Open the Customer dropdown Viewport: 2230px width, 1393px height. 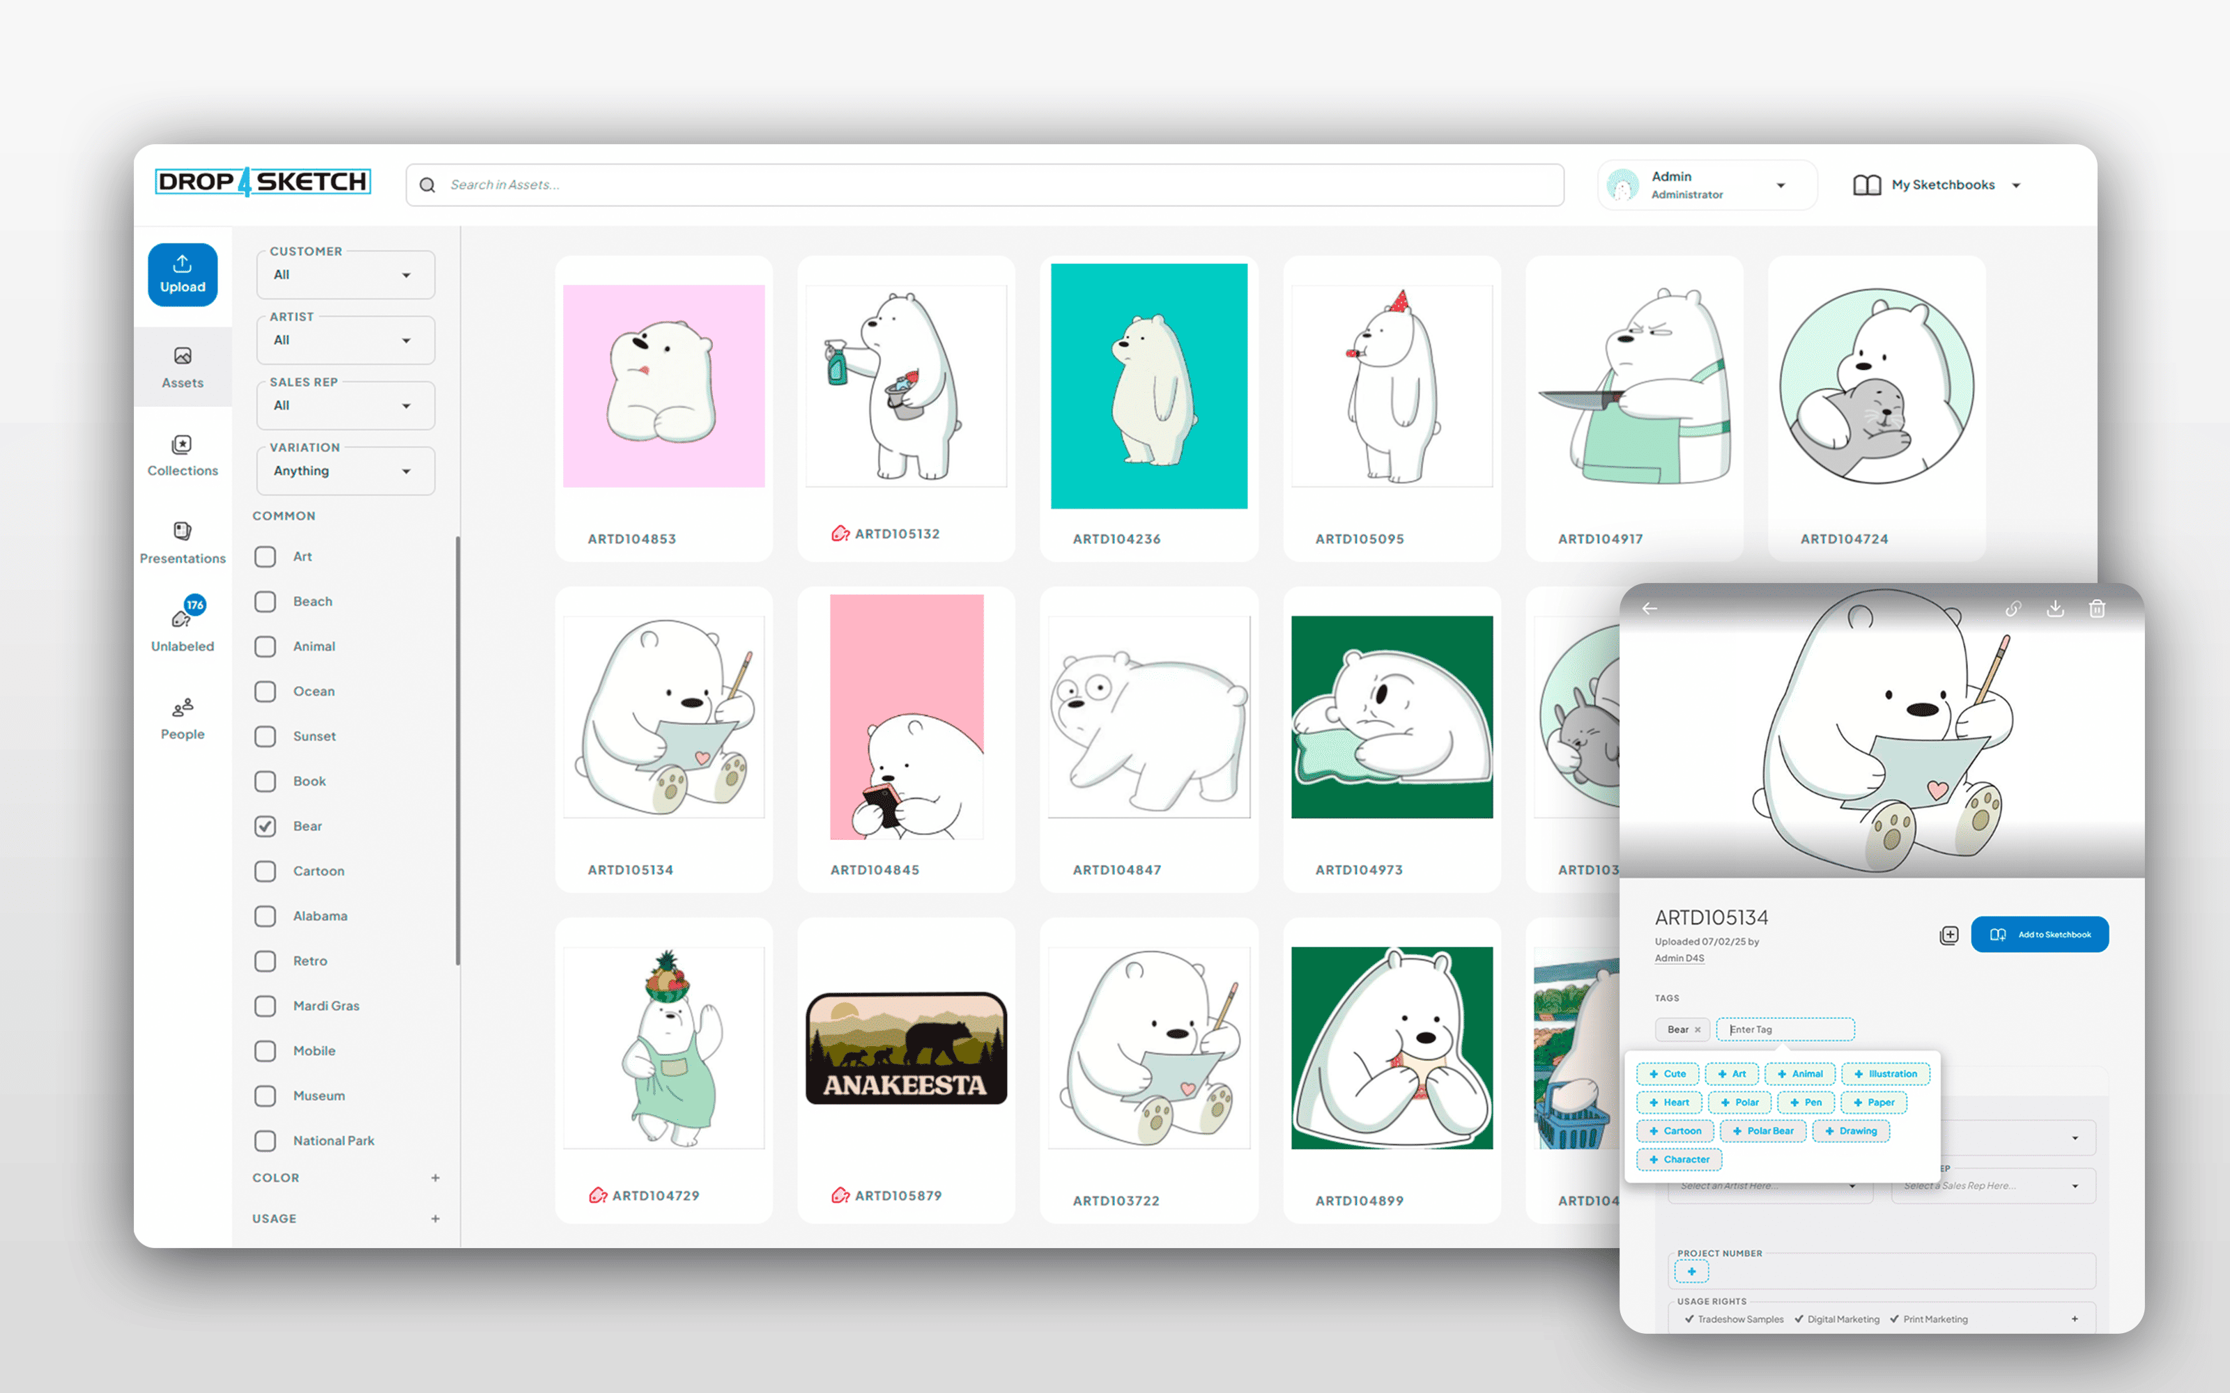click(345, 274)
